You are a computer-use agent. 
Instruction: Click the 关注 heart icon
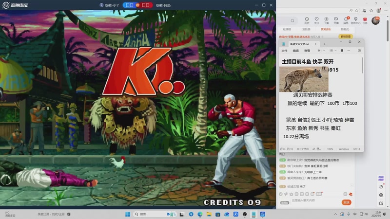pyautogui.click(x=316, y=20)
